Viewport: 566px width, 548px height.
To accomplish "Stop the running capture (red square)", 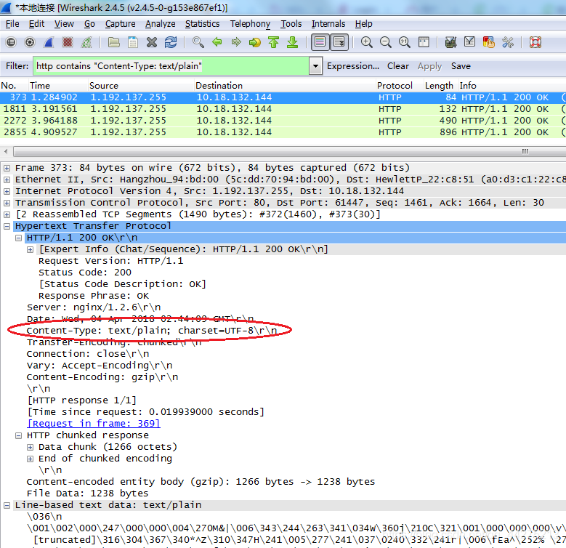I will click(68, 42).
